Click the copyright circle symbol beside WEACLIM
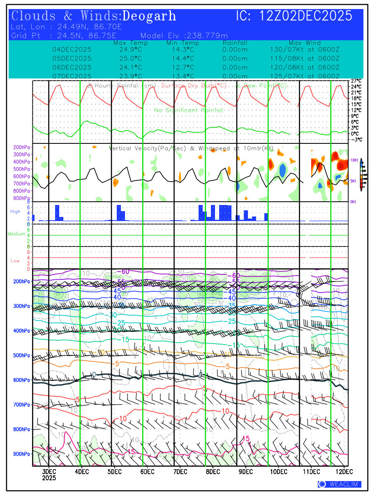The image size is (370, 493). pyautogui.click(x=322, y=484)
